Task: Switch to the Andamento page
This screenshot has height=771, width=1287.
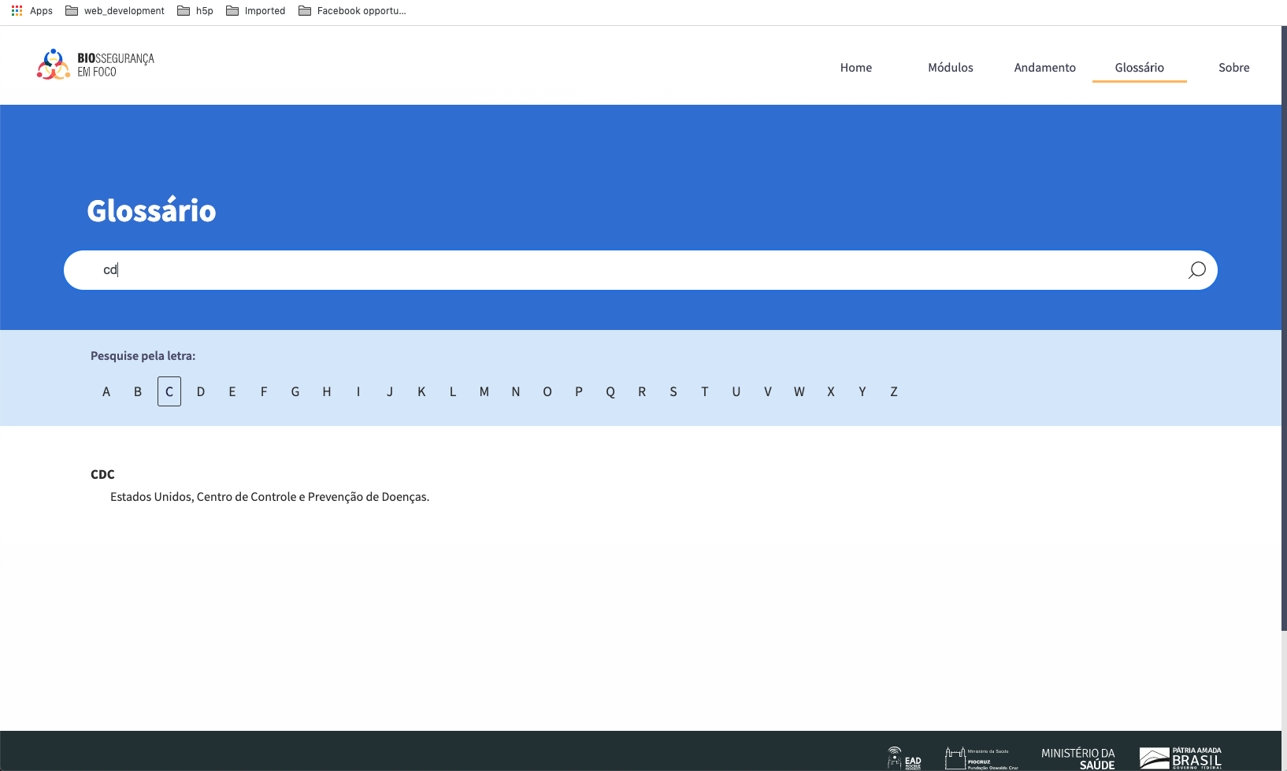Action: 1044,68
